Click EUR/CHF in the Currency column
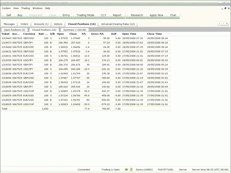 [28, 73]
